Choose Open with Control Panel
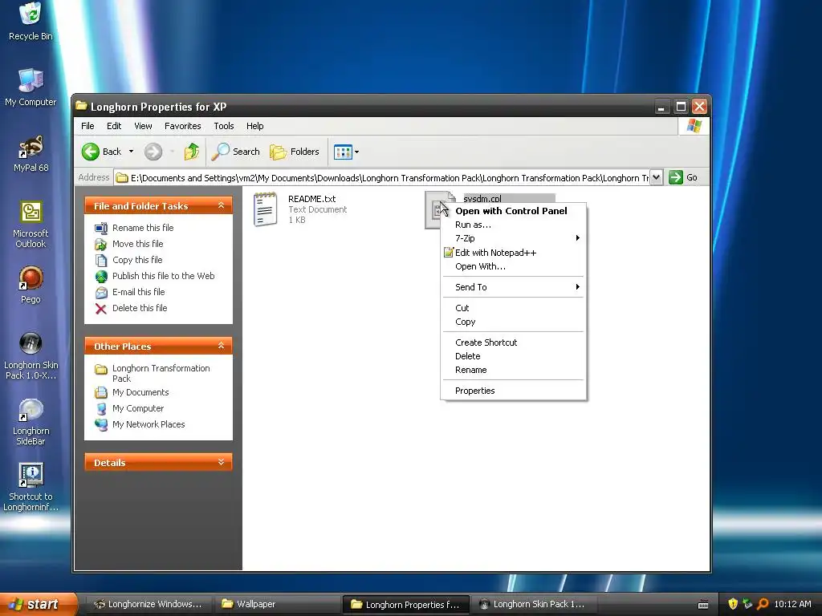This screenshot has height=616, width=822. pos(514,211)
